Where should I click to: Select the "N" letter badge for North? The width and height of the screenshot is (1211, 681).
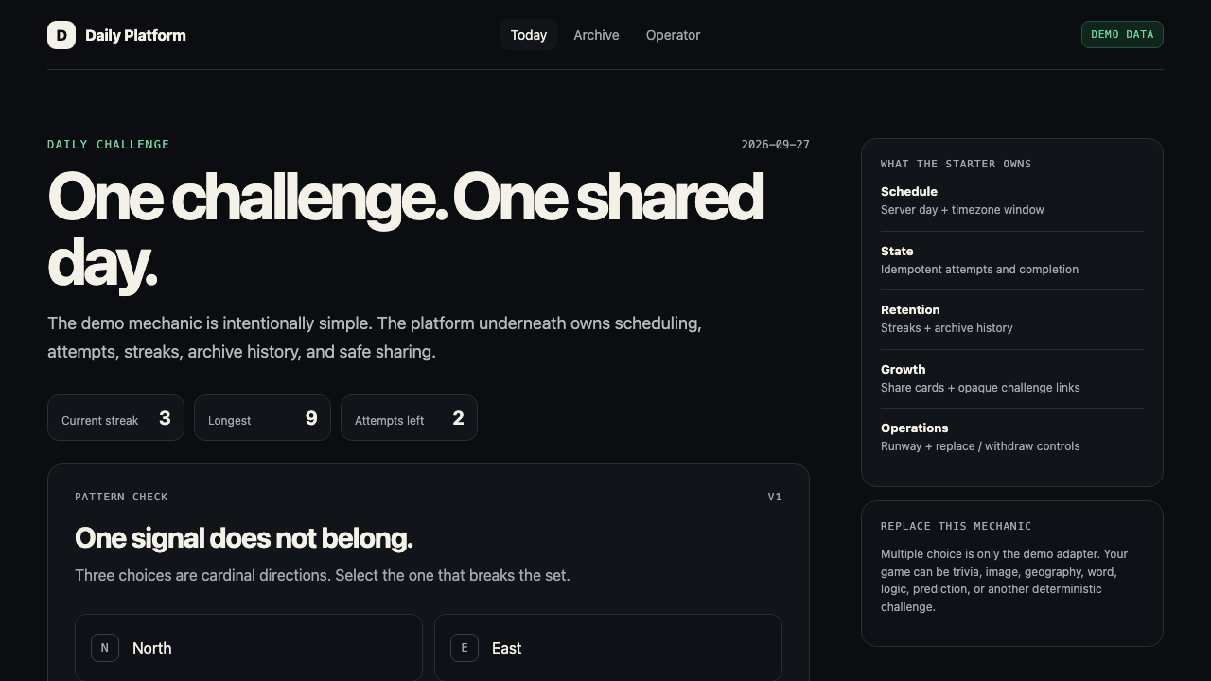[x=105, y=648]
